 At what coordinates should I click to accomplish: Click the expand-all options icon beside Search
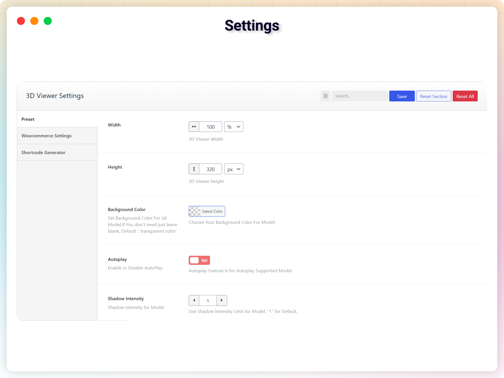pyautogui.click(x=325, y=96)
